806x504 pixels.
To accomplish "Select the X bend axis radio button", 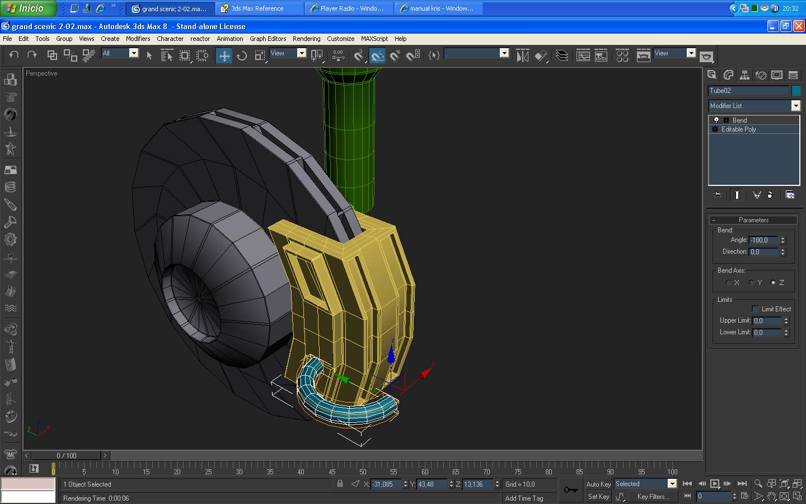I will coord(728,283).
